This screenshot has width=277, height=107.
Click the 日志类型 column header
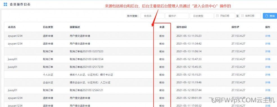[x=48, y=27]
